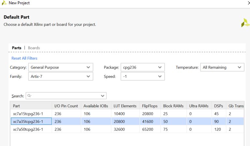Click the search magnifier icon
Image resolution: width=250 pixels, height=146 pixels.
coord(29,96)
